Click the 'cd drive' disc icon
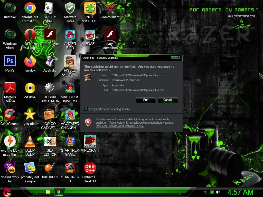The height and width of the screenshot is (197, 263). click(30, 88)
